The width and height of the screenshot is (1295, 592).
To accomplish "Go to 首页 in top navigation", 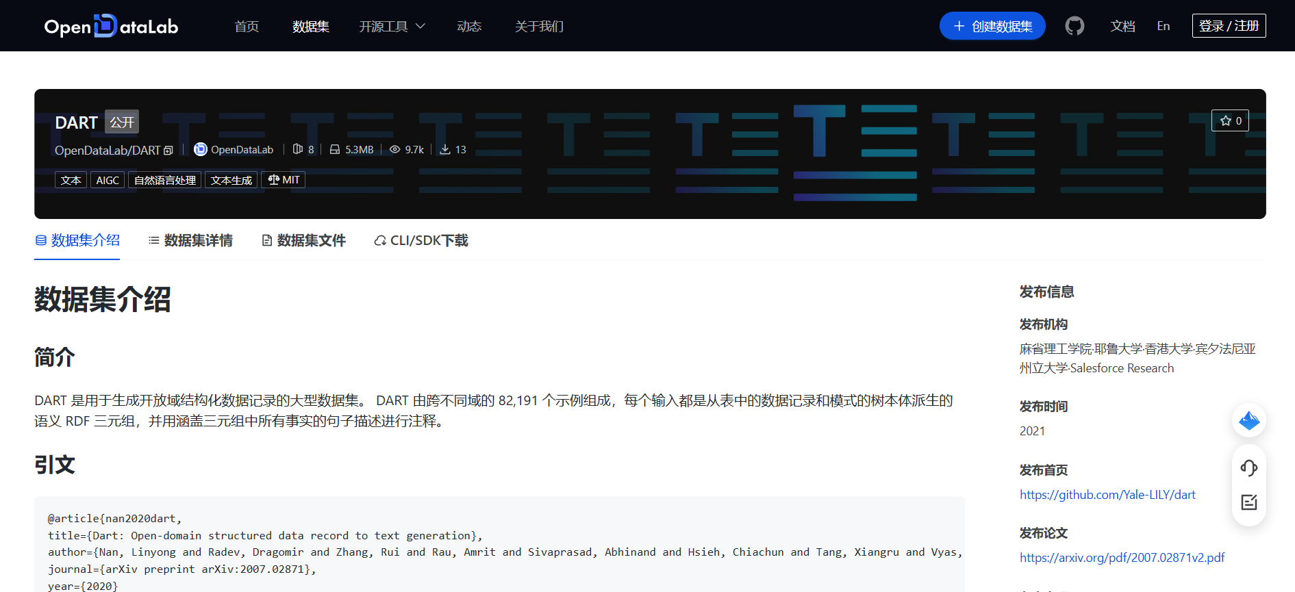I will 247,26.
